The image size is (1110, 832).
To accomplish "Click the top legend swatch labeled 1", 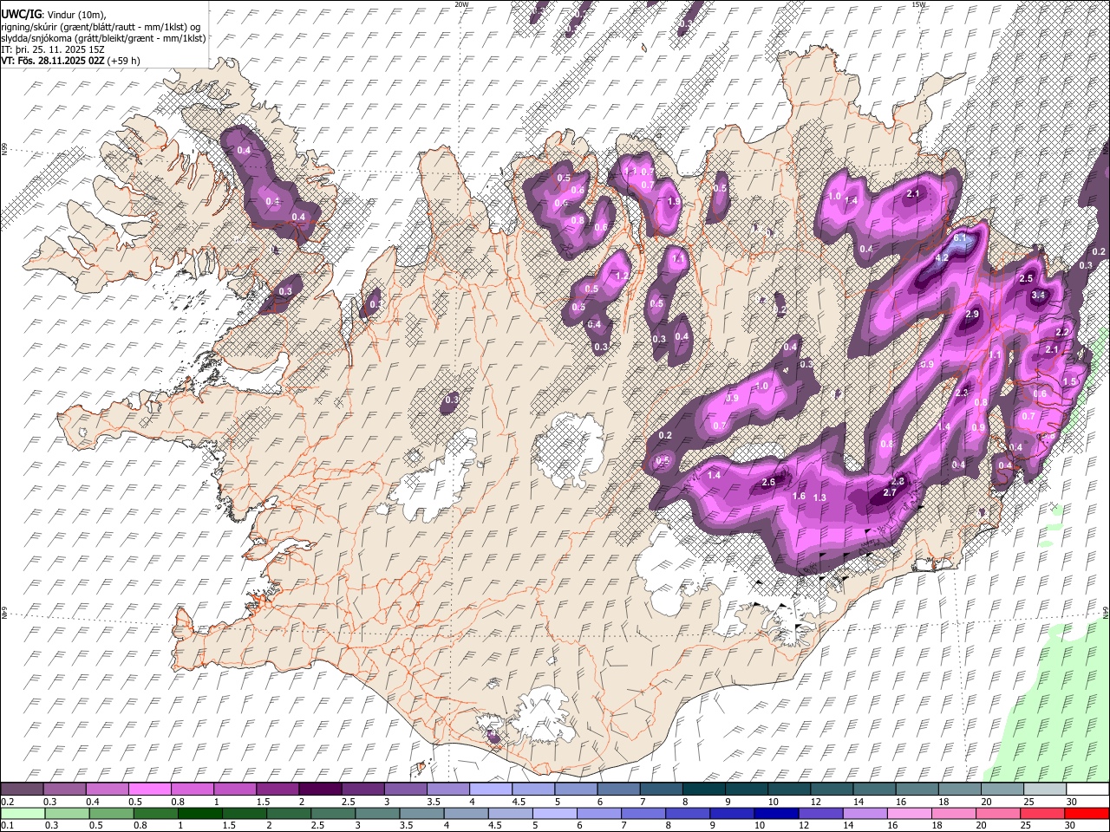I will [x=235, y=790].
